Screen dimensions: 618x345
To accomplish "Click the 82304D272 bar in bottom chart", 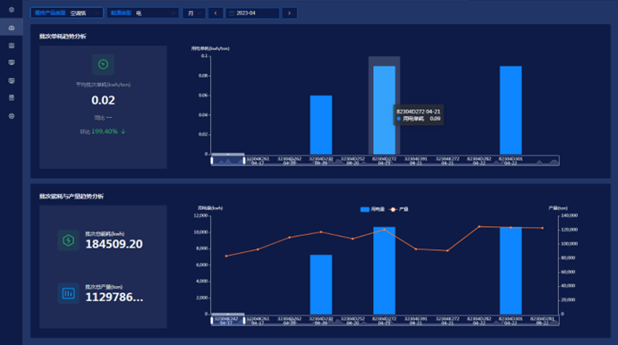I will (385, 271).
